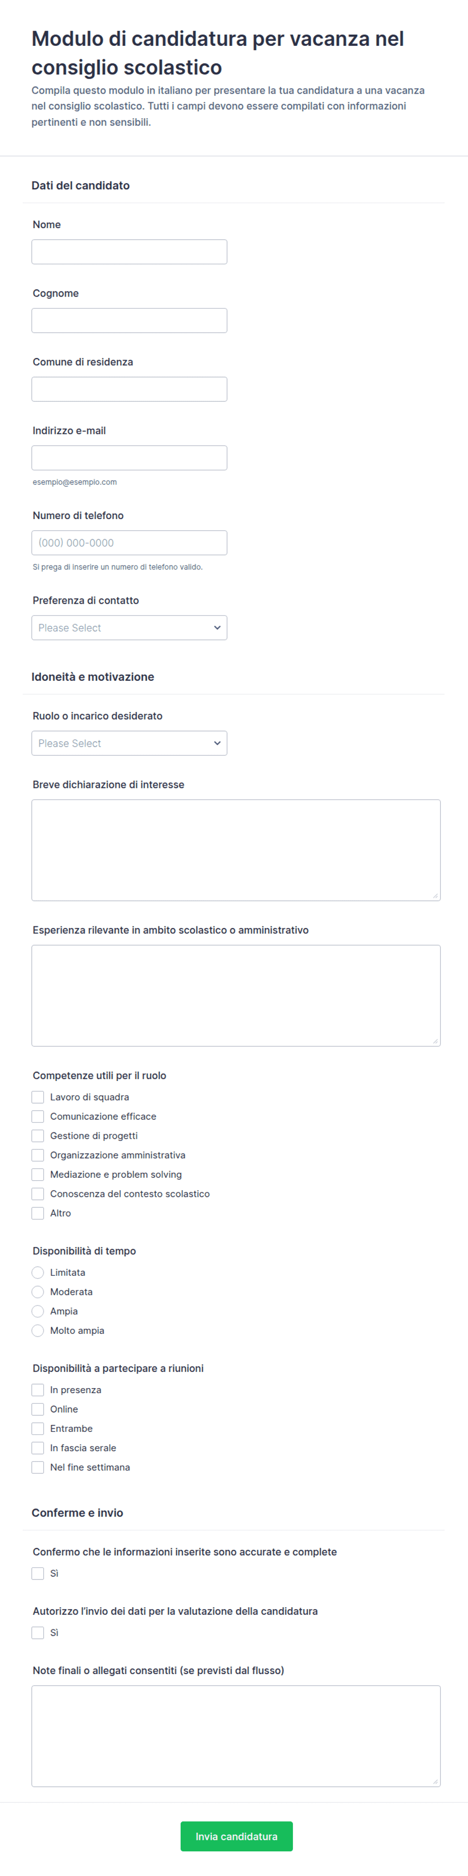Open the Preferenza di contatto dropdown

[x=129, y=628]
